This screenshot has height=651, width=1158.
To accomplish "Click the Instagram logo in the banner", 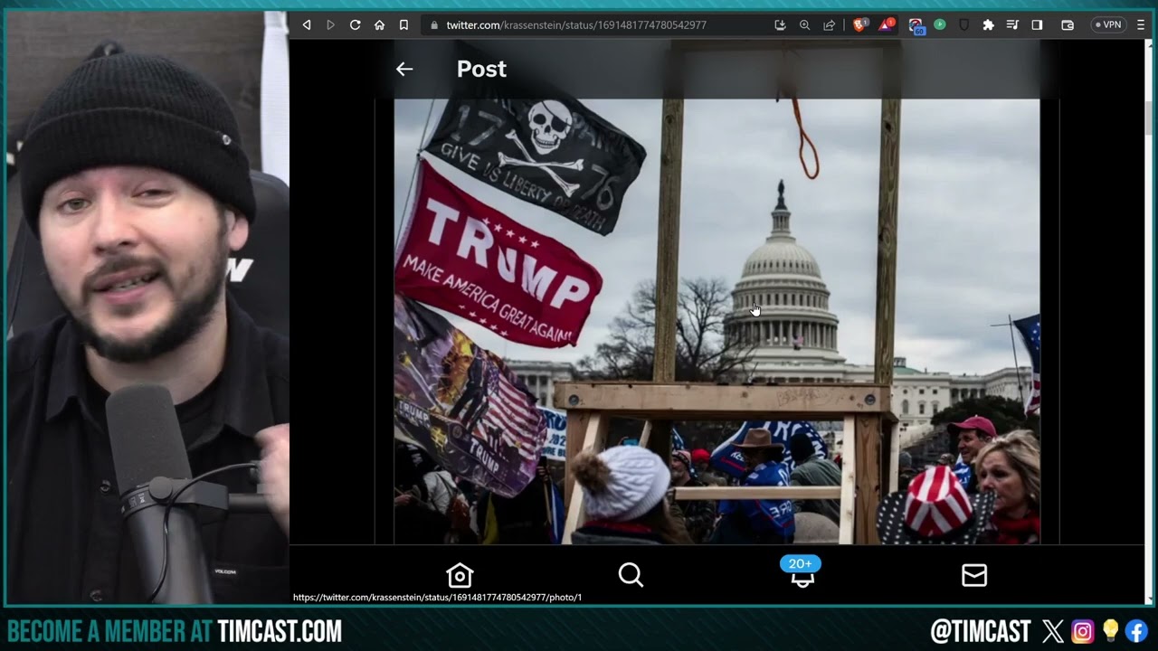I will pyautogui.click(x=1083, y=631).
